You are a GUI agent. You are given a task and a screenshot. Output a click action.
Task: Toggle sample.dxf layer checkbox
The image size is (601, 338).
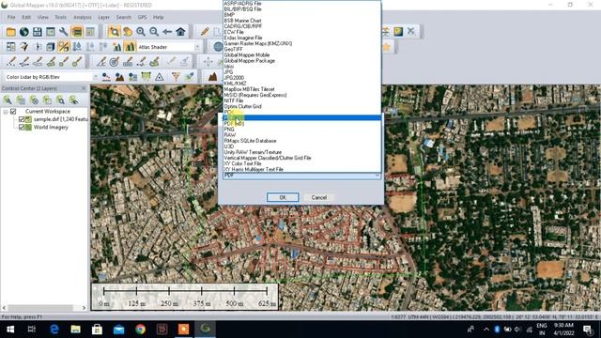[x=22, y=119]
